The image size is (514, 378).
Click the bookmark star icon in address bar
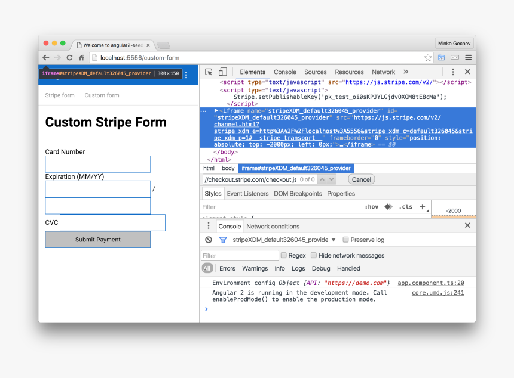[427, 57]
